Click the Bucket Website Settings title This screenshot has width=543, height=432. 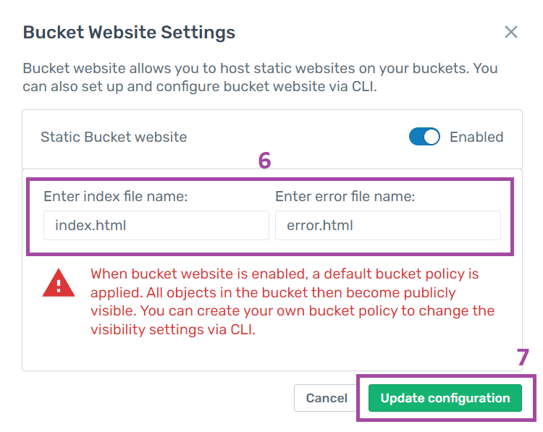coord(129,33)
